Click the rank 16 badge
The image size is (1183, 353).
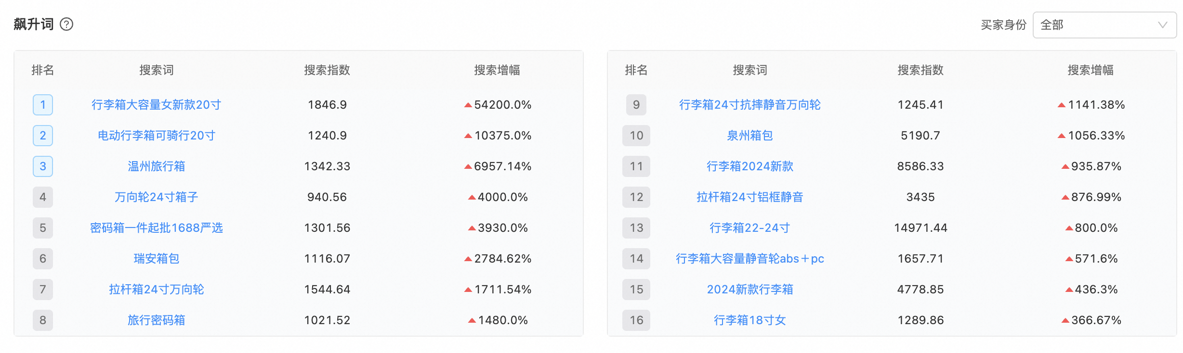636,320
